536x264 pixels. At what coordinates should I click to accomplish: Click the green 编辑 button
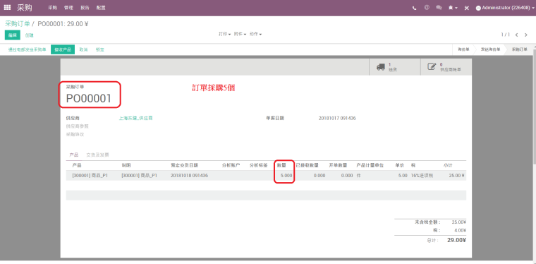[13, 35]
